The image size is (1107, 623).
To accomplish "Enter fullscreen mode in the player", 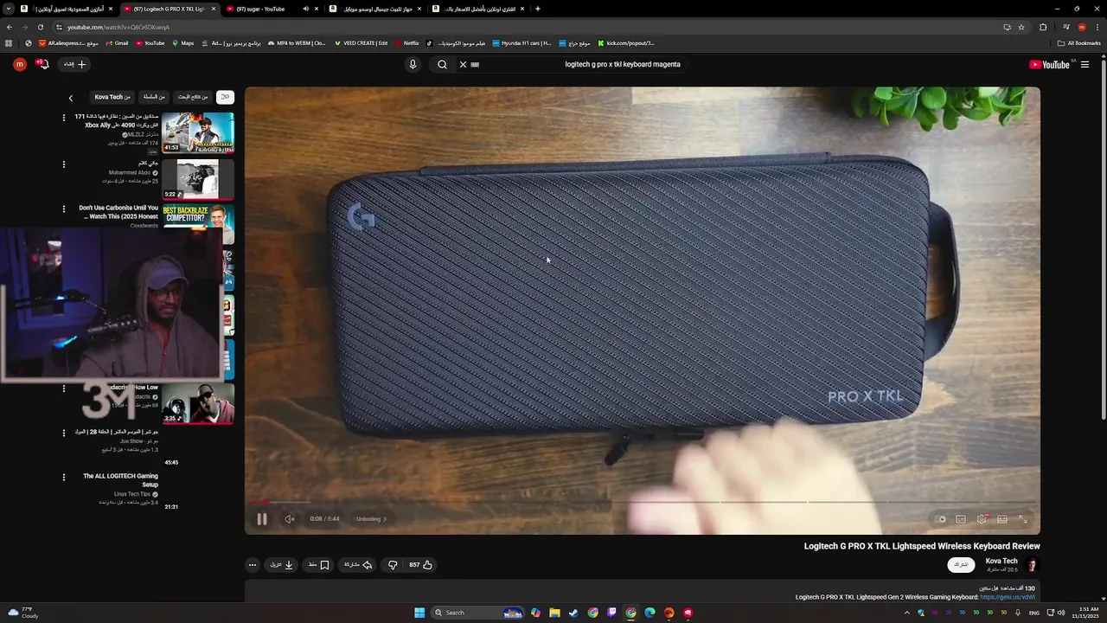I will tap(1022, 519).
